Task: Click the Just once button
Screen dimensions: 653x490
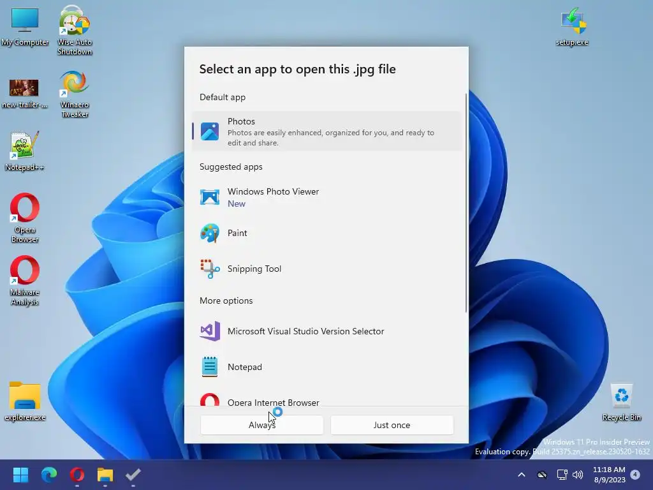Action: click(392, 425)
